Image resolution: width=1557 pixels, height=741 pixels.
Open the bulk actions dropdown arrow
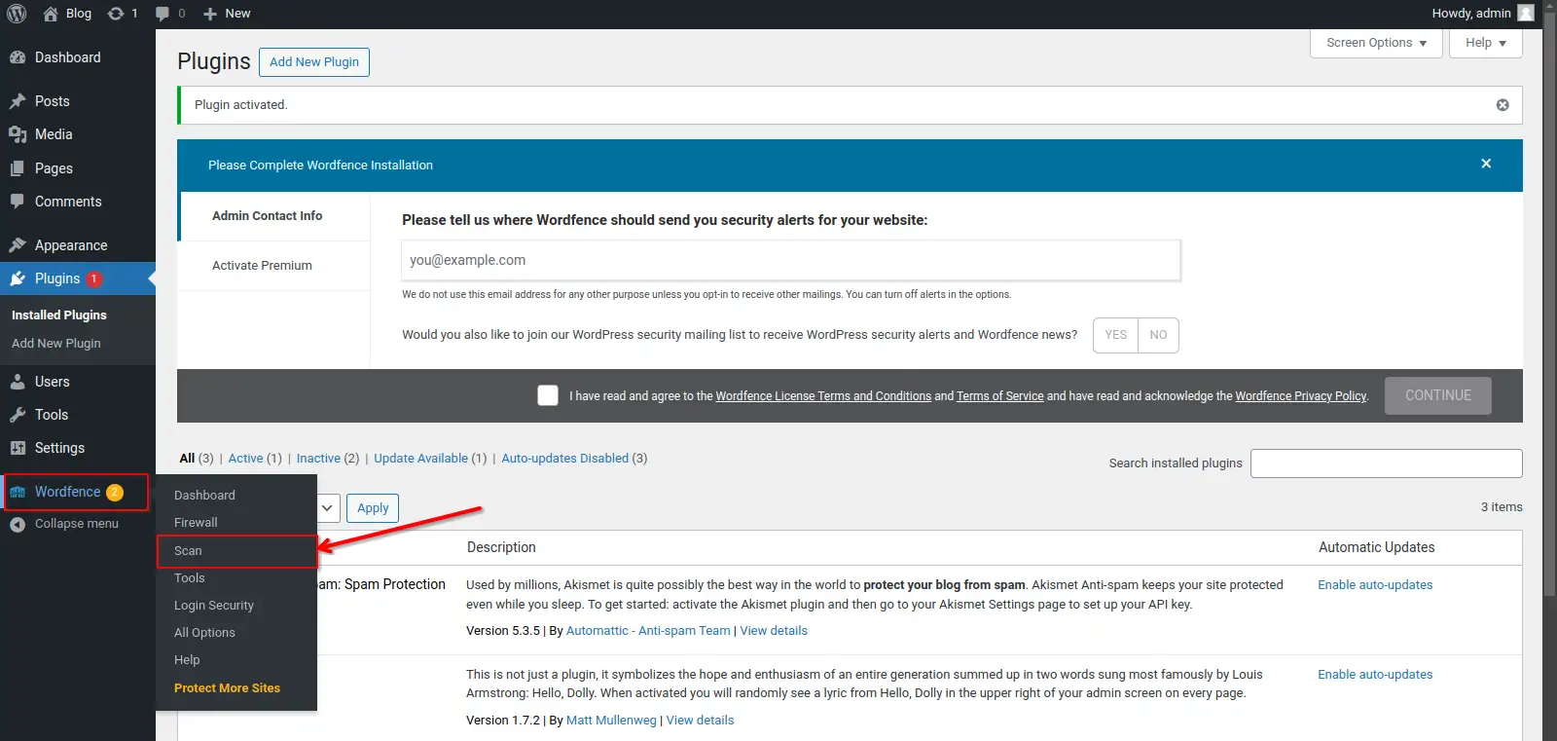coord(328,508)
